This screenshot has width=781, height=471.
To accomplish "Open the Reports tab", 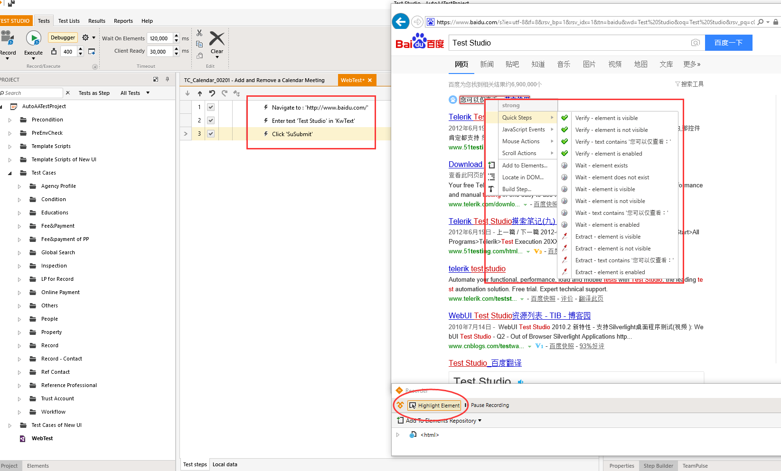I will 123,21.
